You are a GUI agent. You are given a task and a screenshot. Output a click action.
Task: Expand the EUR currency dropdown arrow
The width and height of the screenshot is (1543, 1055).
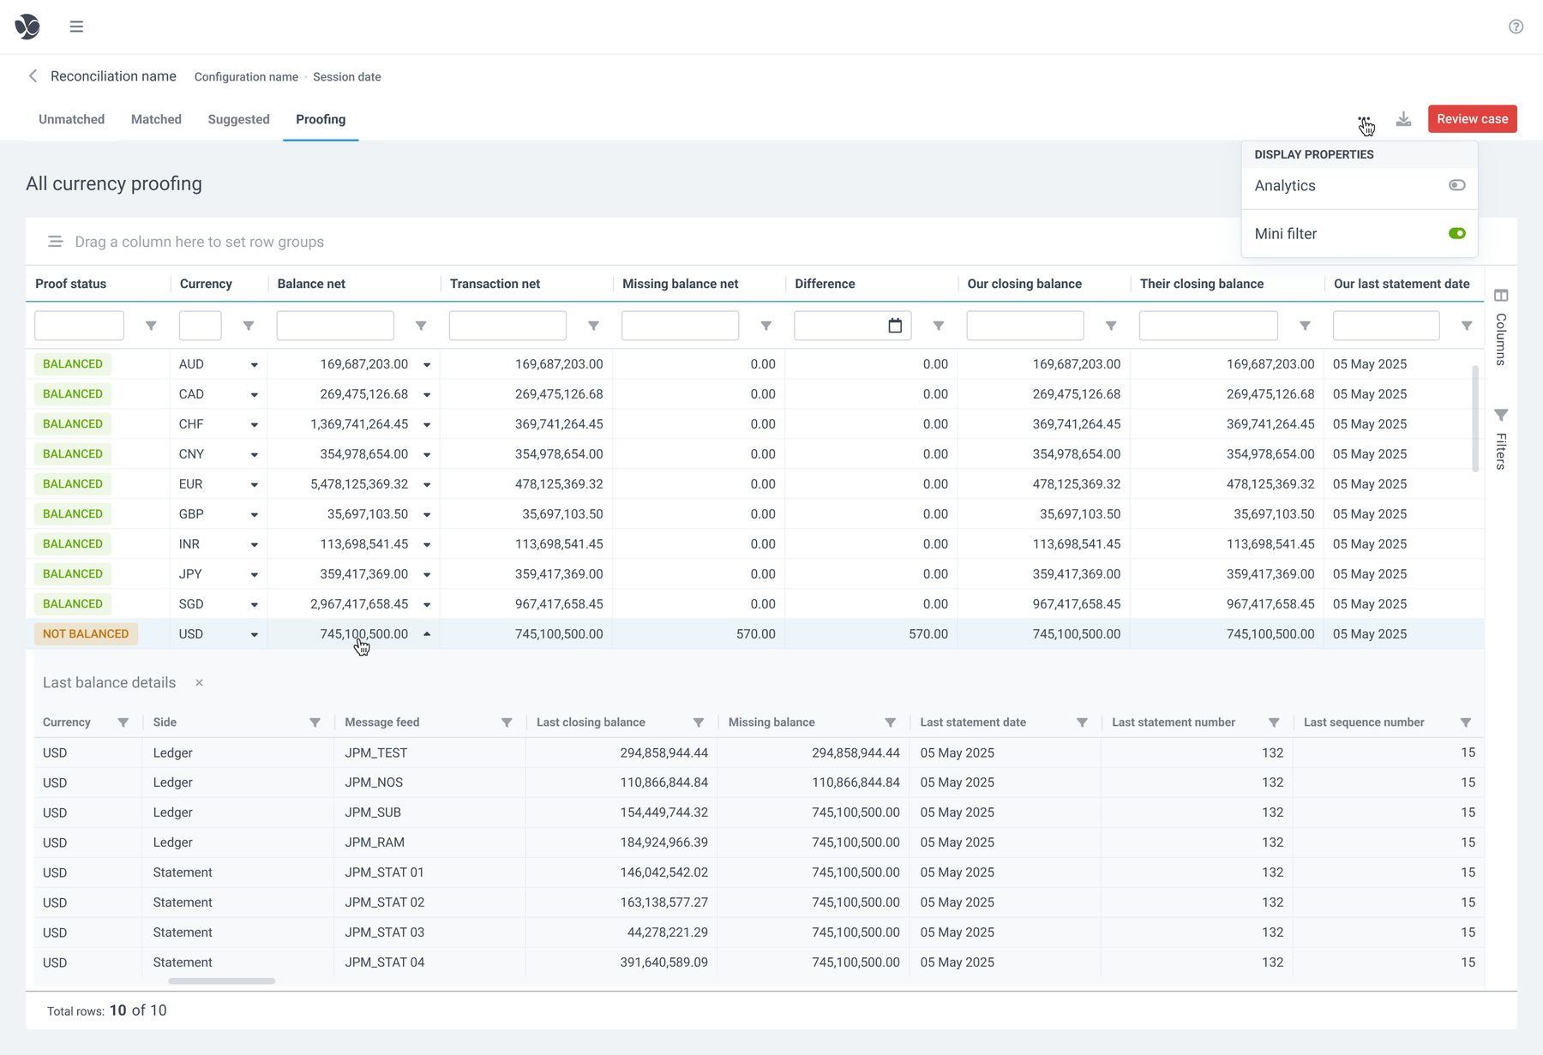click(255, 485)
